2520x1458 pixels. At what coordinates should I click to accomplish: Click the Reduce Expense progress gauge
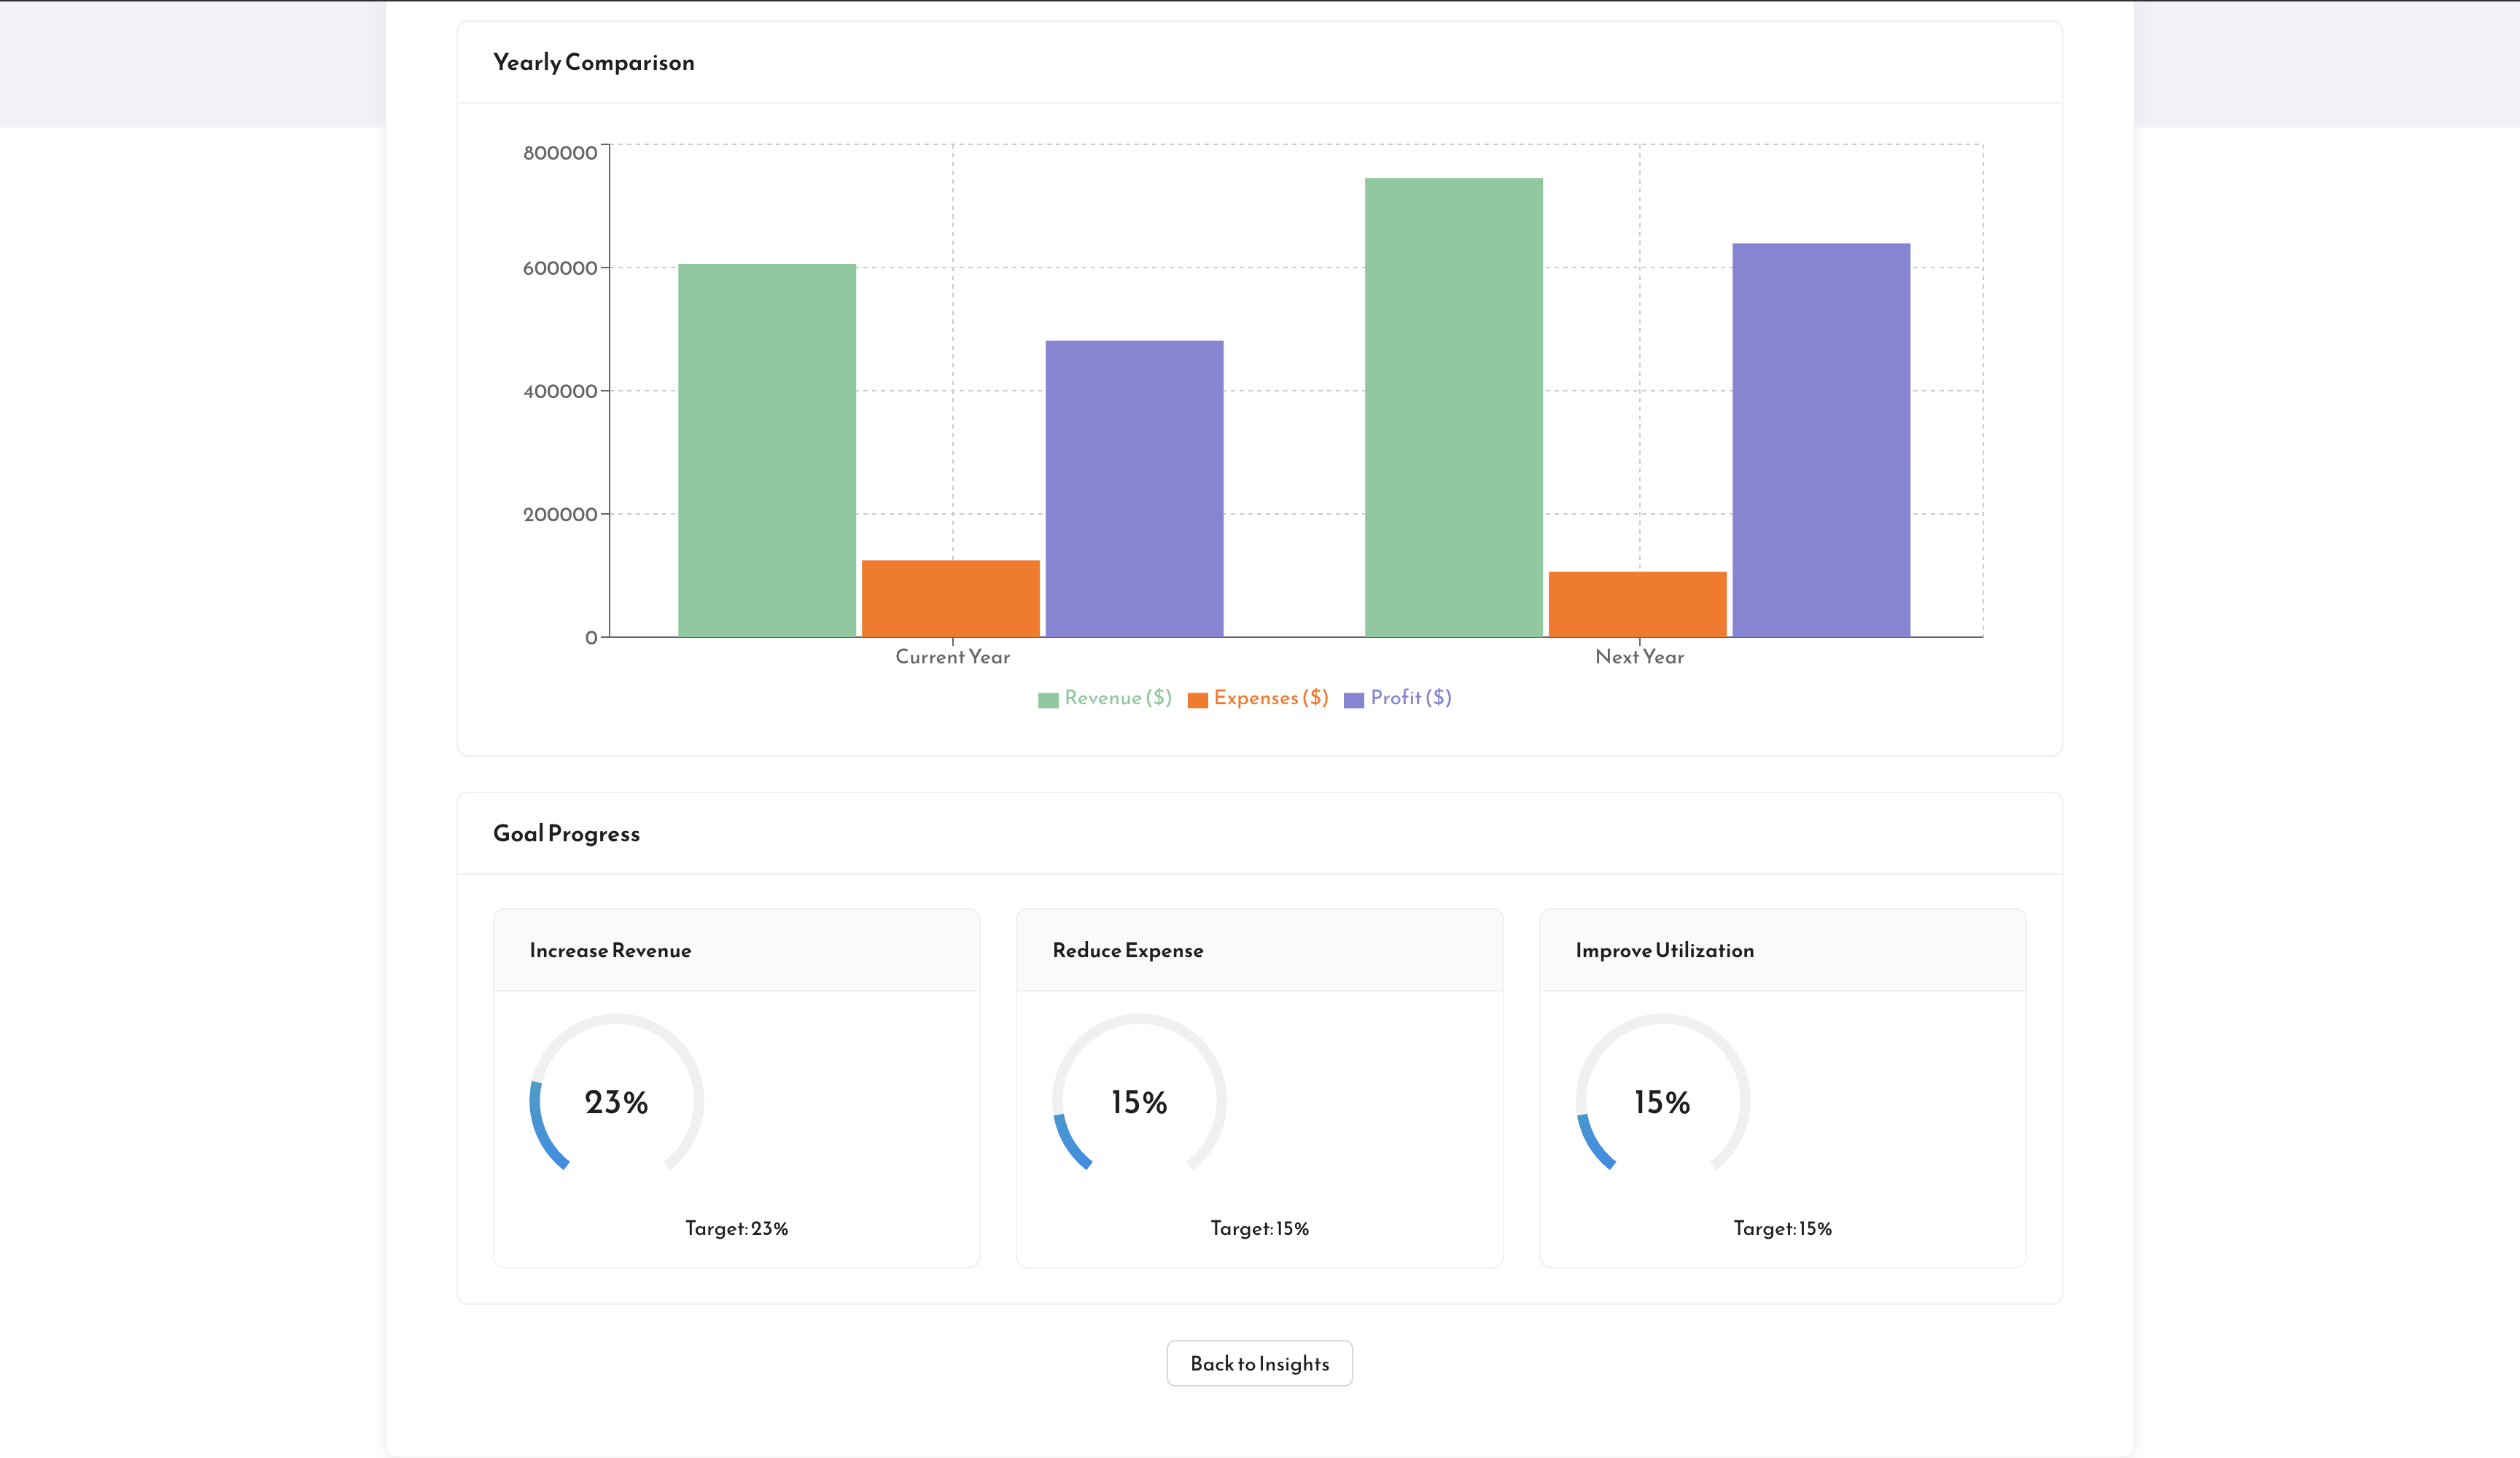(1137, 1101)
